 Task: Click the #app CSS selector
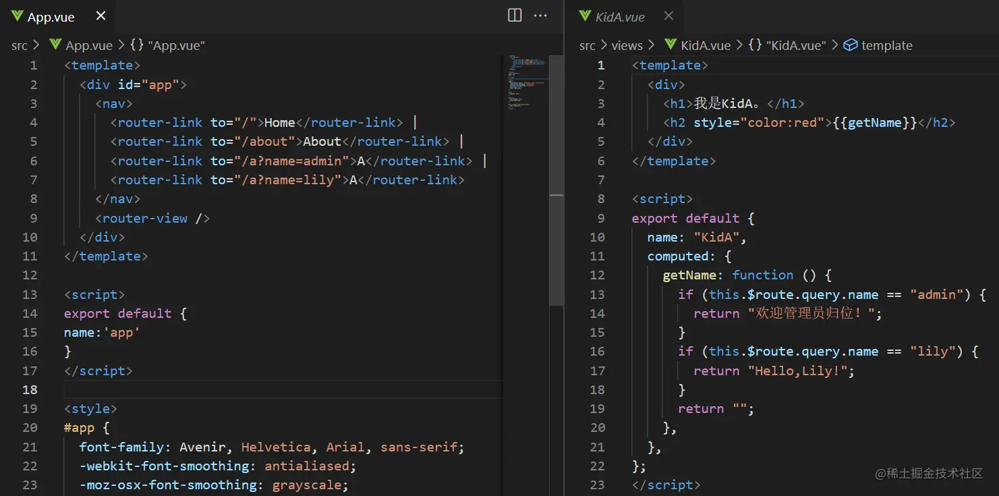pyautogui.click(x=79, y=427)
